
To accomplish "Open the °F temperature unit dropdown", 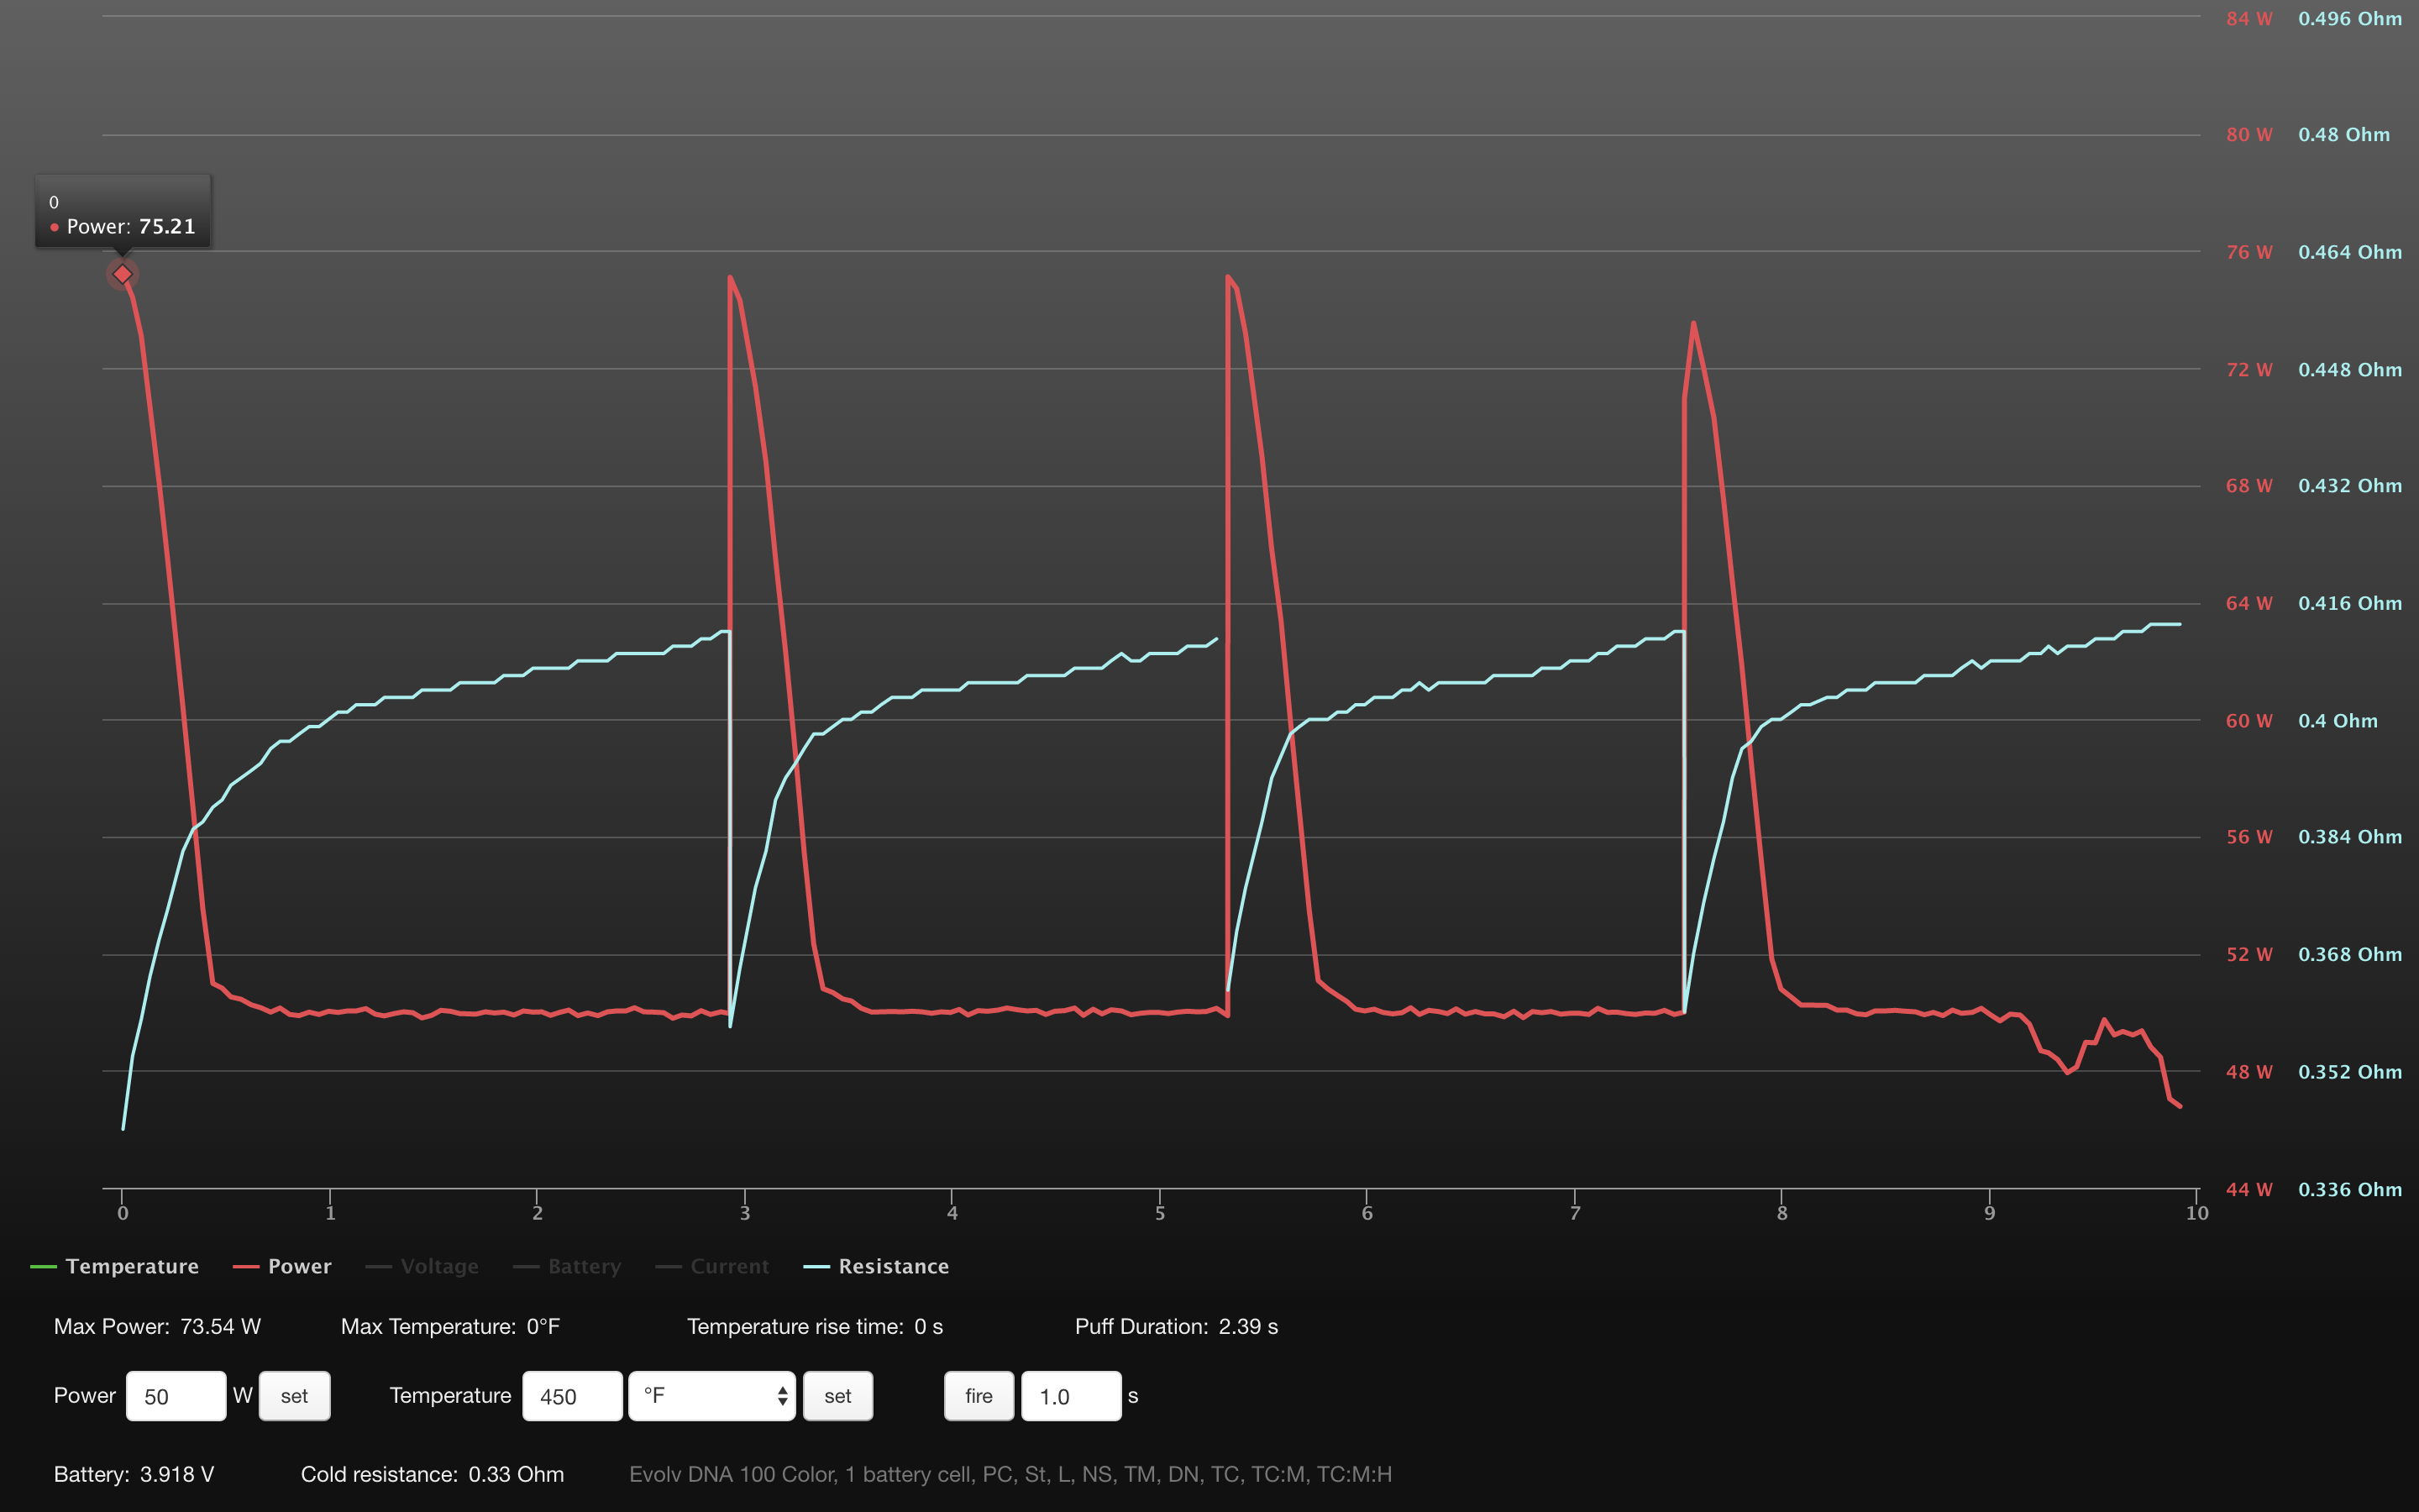I will click(x=711, y=1396).
